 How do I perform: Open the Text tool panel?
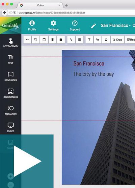11,60
